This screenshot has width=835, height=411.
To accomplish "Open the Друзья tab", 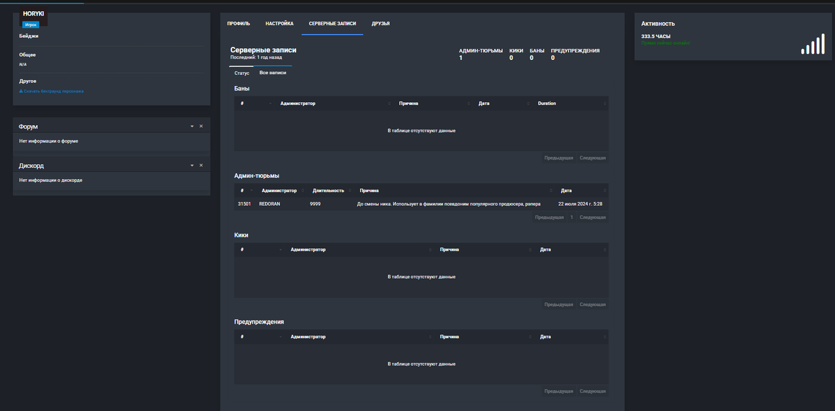I will tap(381, 23).
